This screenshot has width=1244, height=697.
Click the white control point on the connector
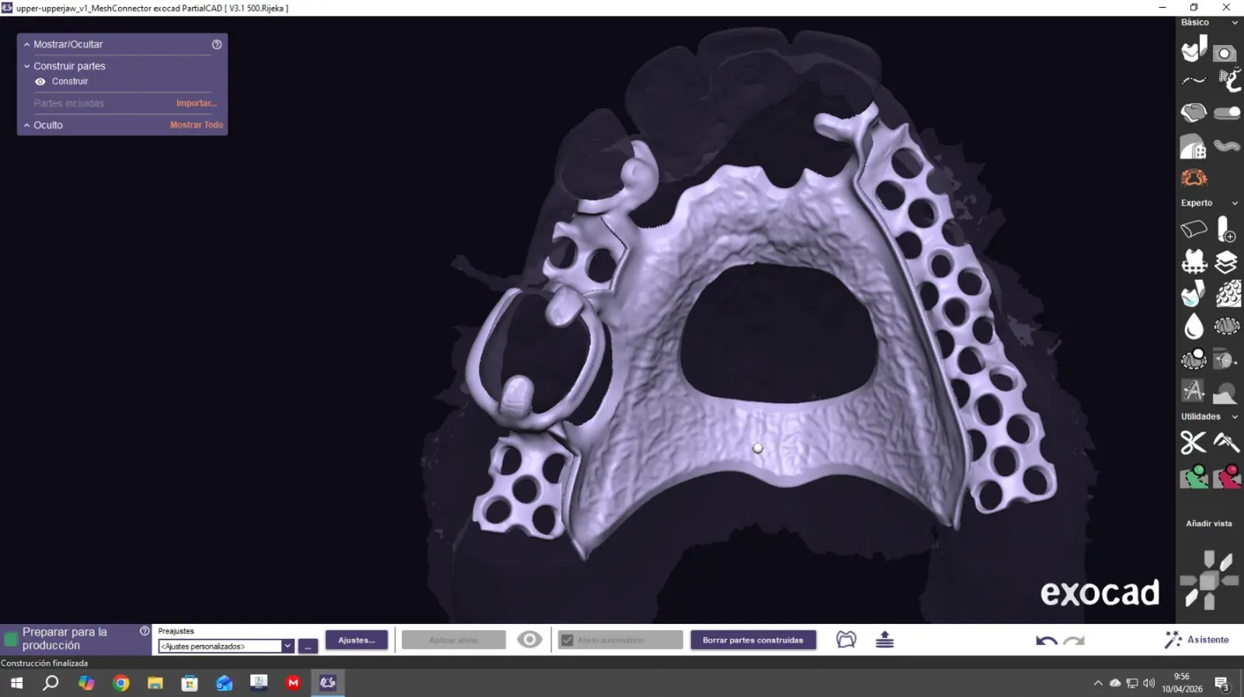757,448
